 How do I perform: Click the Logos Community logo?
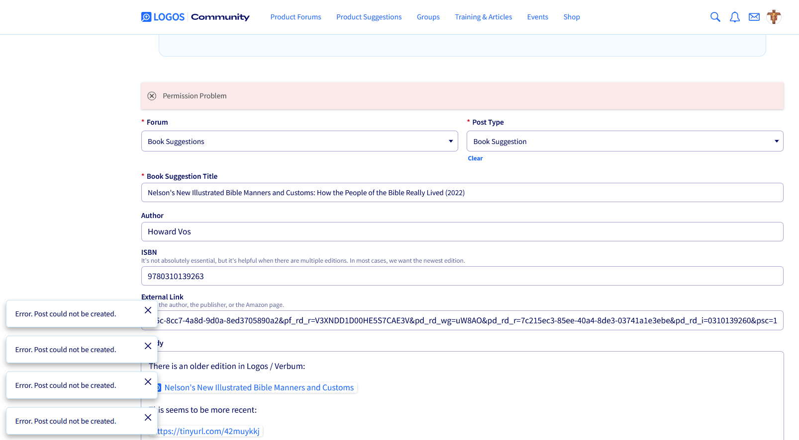(x=195, y=17)
